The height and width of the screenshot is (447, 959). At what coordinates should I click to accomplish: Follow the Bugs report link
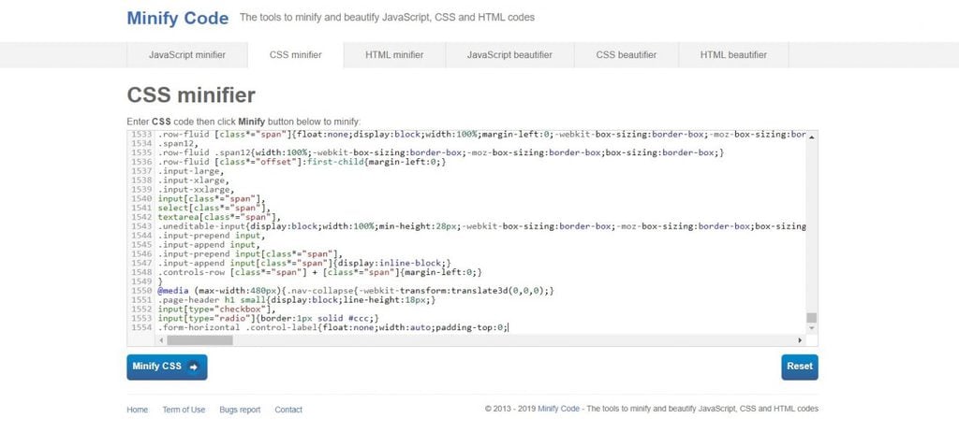pos(240,410)
